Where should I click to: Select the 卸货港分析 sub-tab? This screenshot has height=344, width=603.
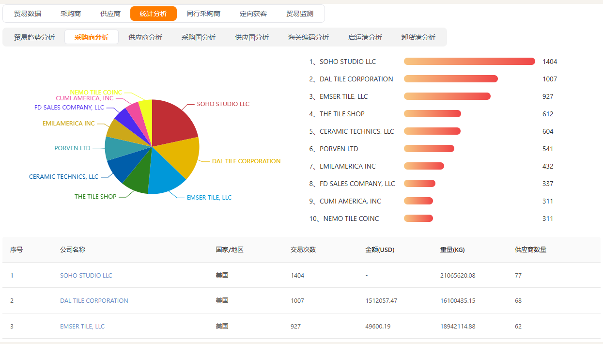418,37
